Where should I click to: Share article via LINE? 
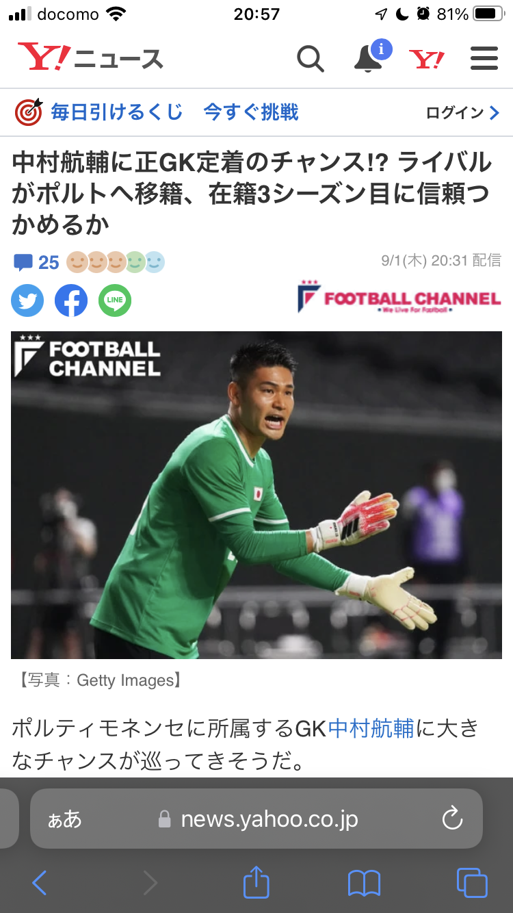pyautogui.click(x=115, y=300)
